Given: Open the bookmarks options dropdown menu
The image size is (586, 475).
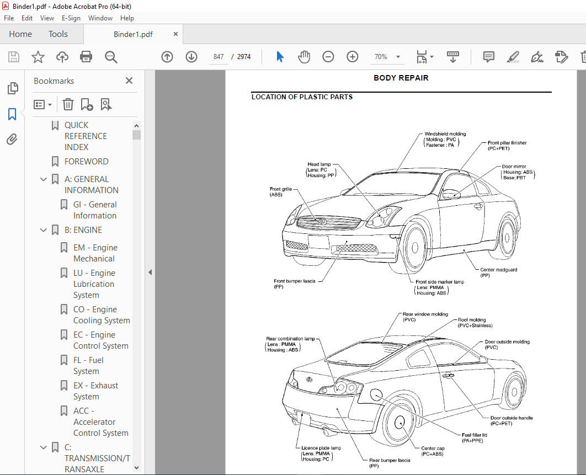Looking at the screenshot, I should click(x=42, y=105).
